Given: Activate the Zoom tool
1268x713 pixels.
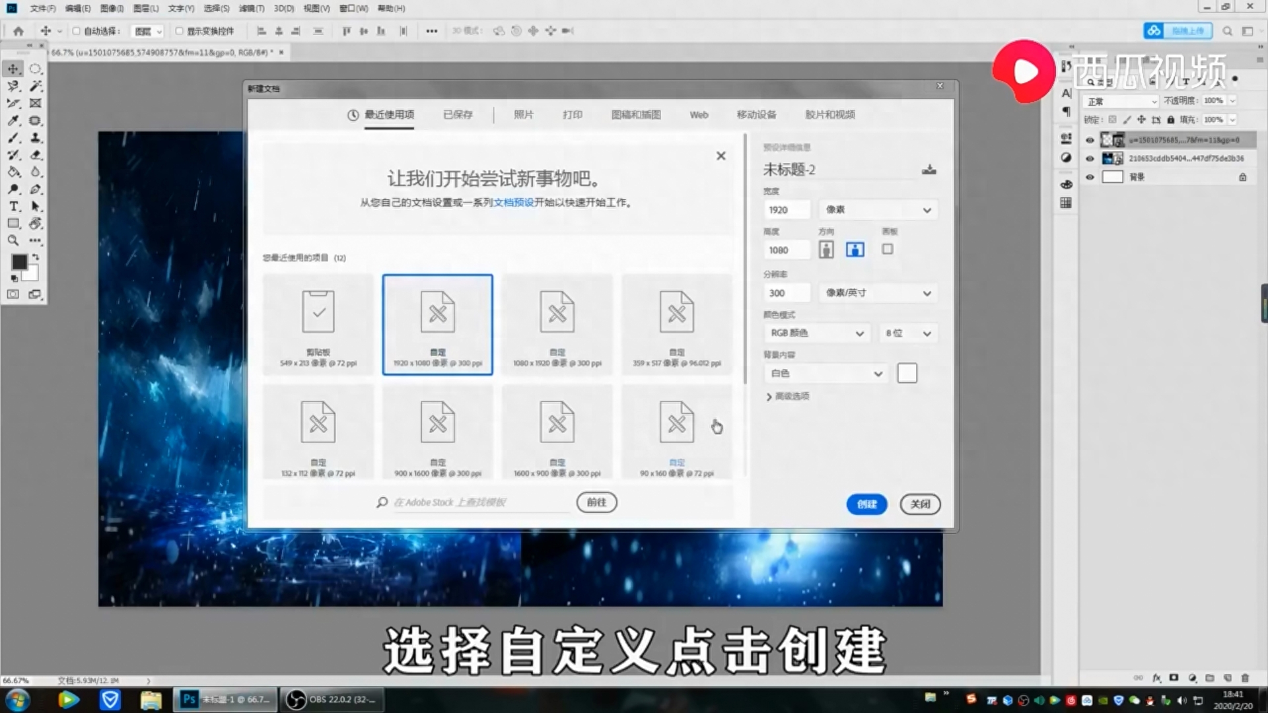Looking at the screenshot, I should [x=13, y=241].
